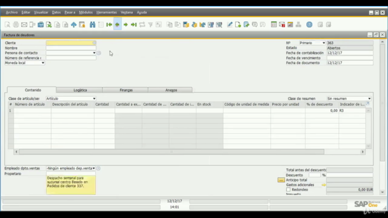The height and width of the screenshot is (218, 388).
Task: Jump to first record with green arrow
Action: click(109, 24)
